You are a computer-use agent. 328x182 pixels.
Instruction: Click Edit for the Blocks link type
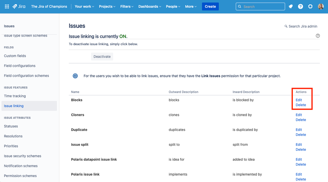tap(299, 100)
